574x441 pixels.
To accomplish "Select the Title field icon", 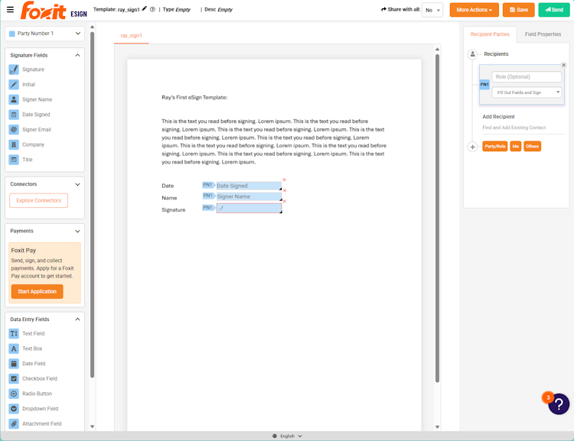I will point(14,160).
